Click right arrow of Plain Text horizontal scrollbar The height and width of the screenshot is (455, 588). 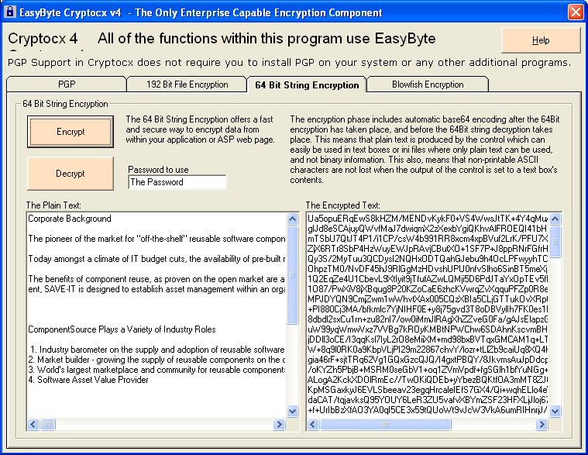point(279,424)
